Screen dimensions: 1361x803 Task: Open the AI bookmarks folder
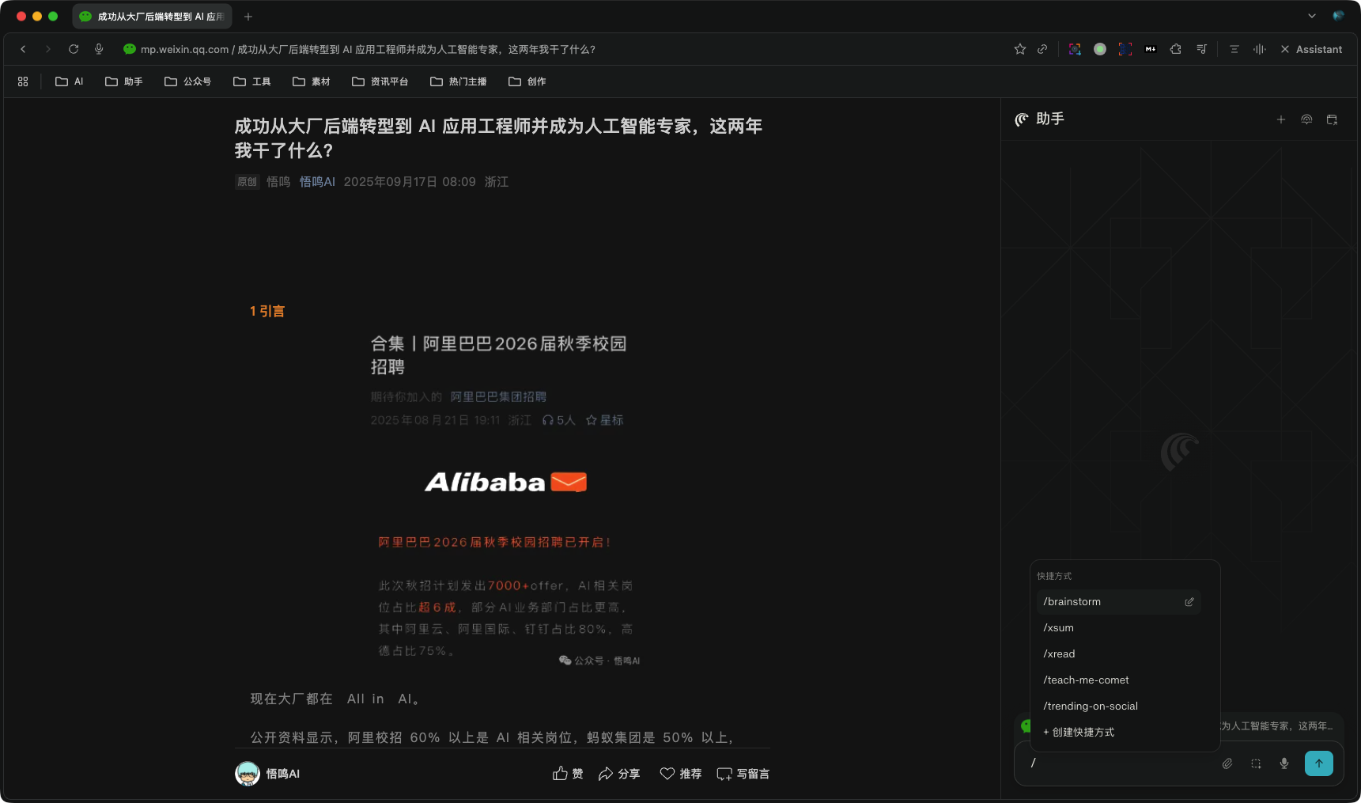pos(70,81)
